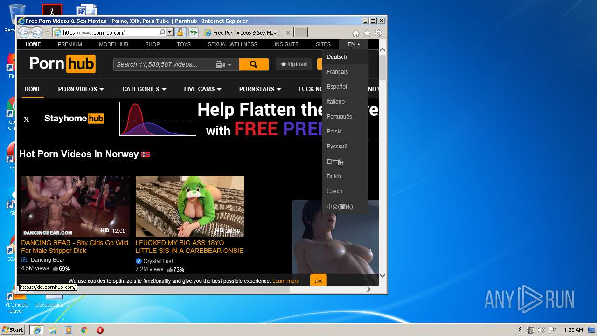
Task: Choose Dutch from the language list
Action: point(345,176)
